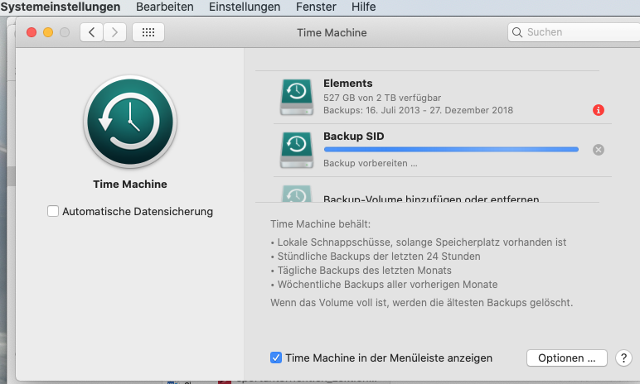Enable Automatische Datensicherung checkbox

coord(53,211)
